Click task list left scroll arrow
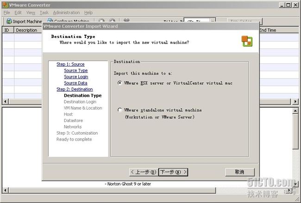This screenshot has height=203, width=301. point(6,101)
